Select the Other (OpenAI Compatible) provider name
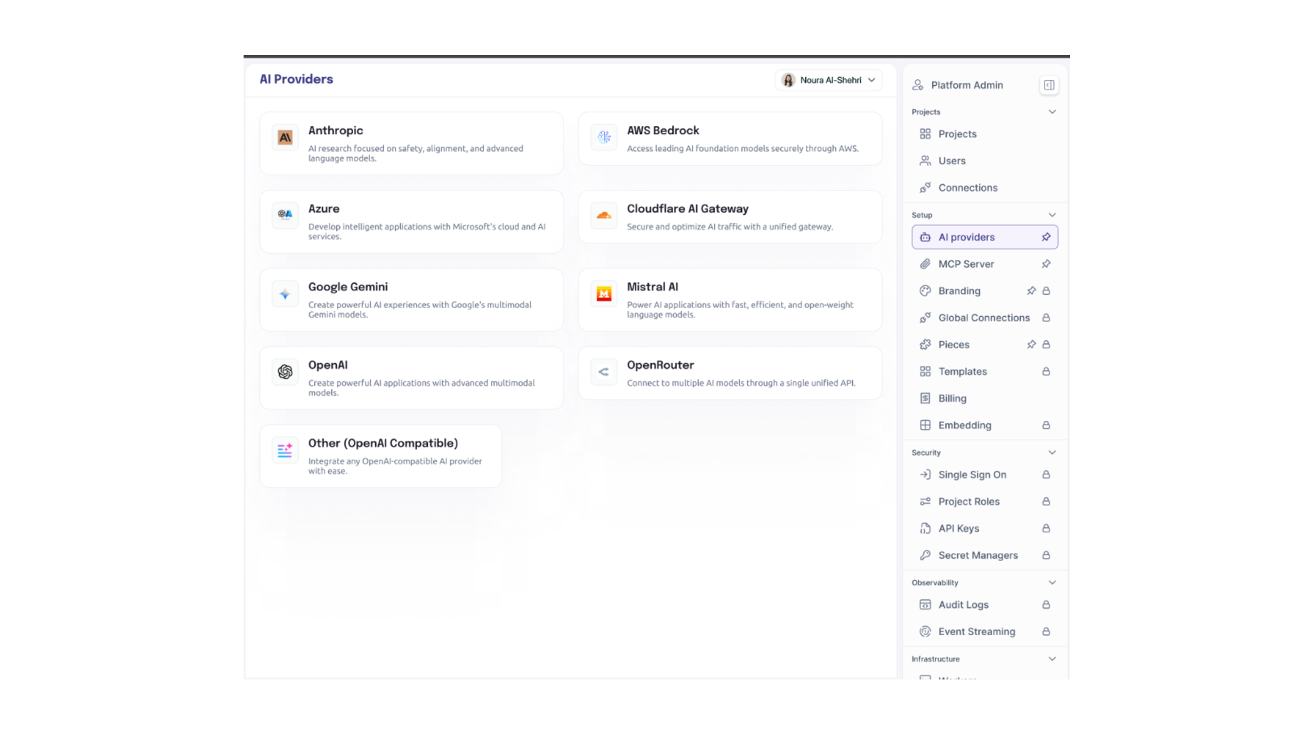 [x=383, y=444]
